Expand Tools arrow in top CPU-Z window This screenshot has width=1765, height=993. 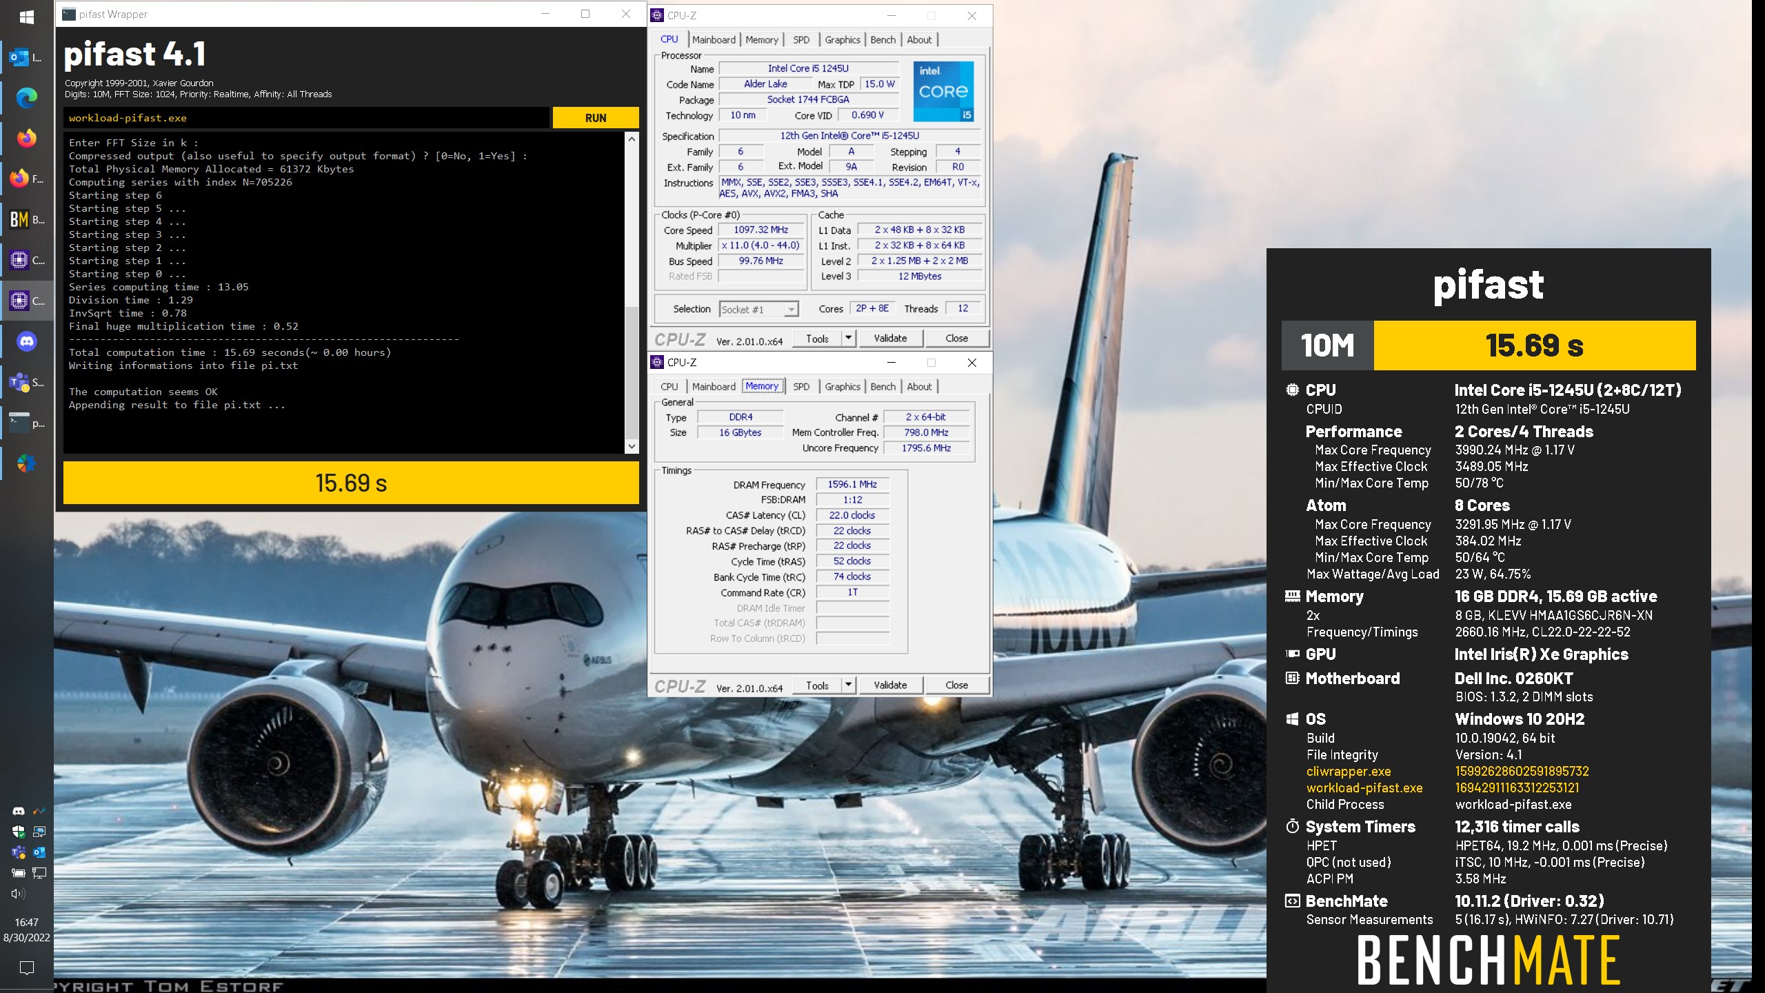[849, 338]
